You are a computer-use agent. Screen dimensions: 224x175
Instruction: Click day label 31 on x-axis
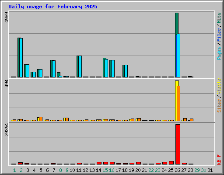[x=210, y=170]
